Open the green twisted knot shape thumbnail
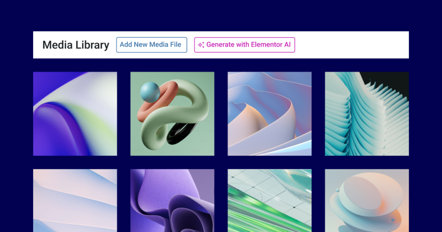Image resolution: width=442 pixels, height=232 pixels. click(172, 114)
